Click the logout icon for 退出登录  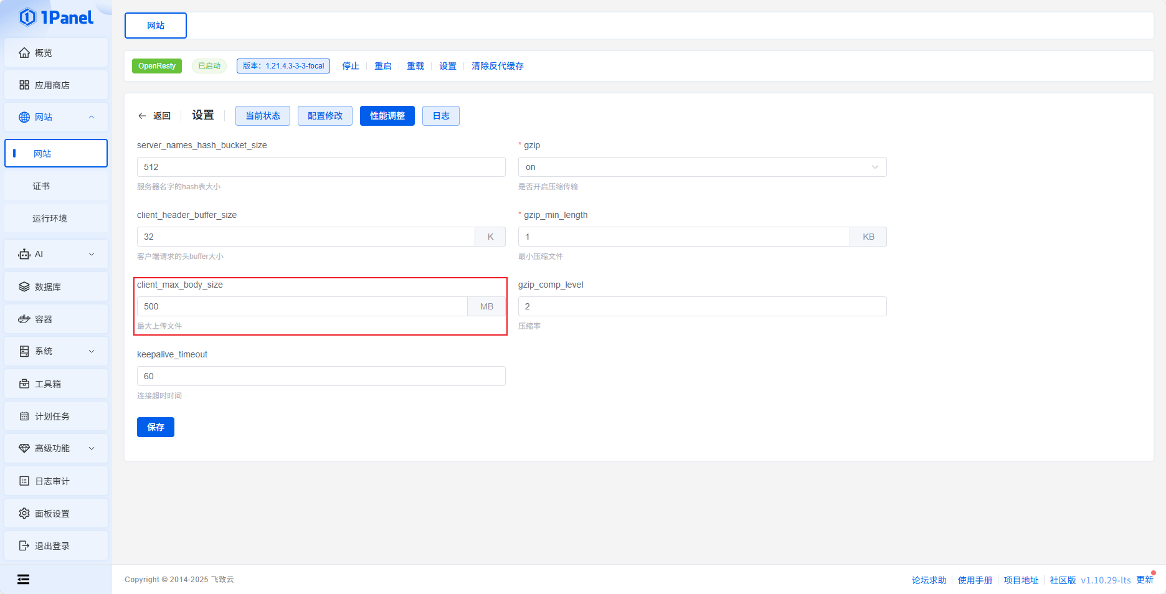point(24,546)
